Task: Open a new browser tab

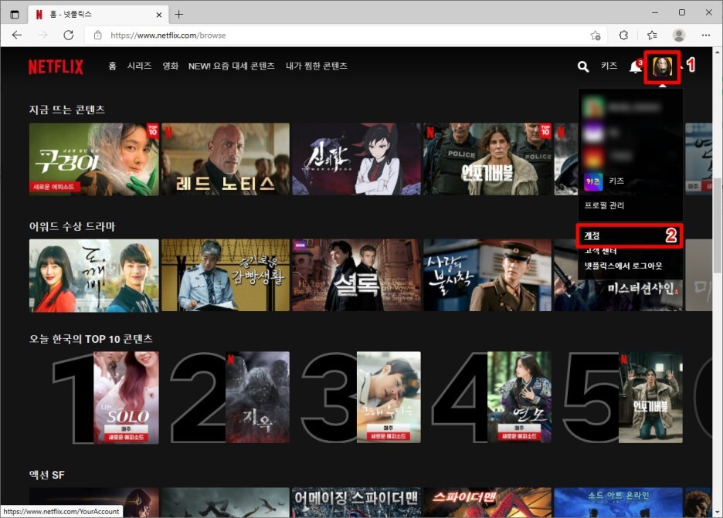Action: pos(179,15)
